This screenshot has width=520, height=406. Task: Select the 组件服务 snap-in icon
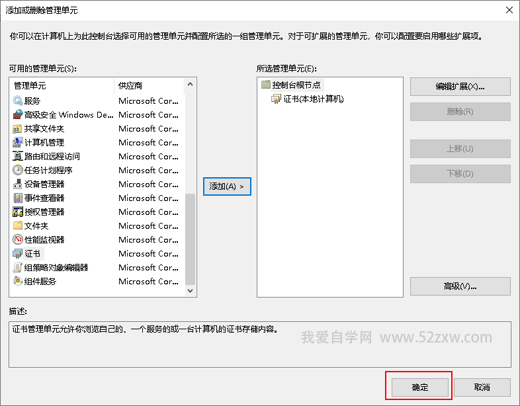point(18,282)
